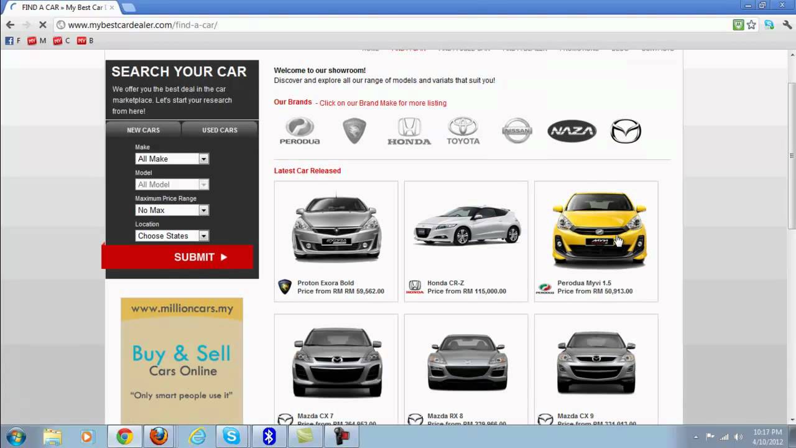Click the small Honda logo beside CR-Z
Viewport: 796px width, 448px height.
[x=415, y=287]
